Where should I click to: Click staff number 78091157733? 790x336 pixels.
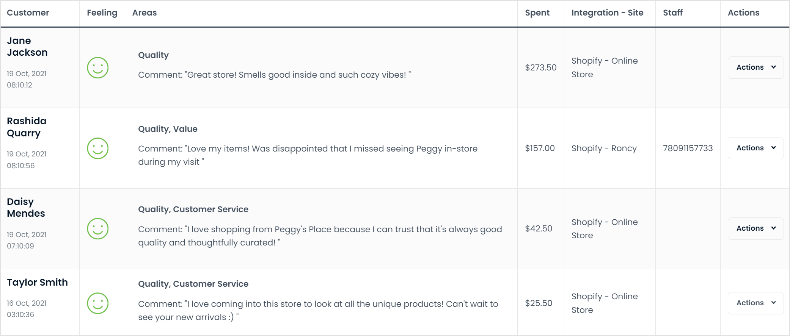coord(688,148)
